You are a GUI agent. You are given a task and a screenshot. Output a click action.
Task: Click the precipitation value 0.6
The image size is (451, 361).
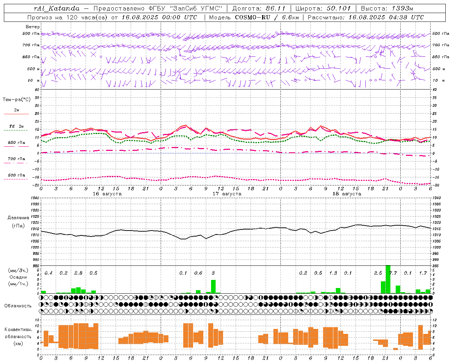point(198,273)
